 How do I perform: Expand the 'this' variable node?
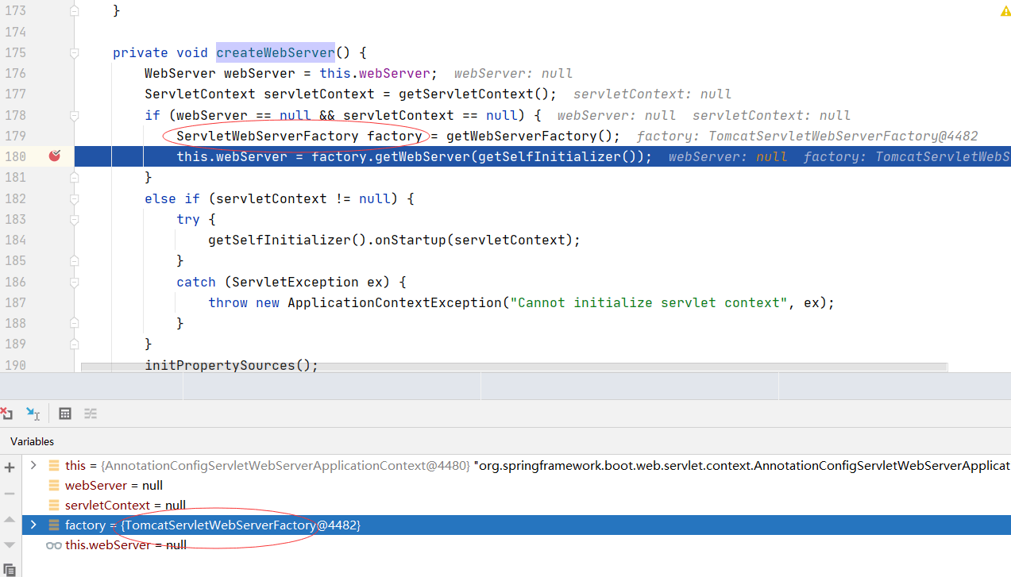coord(33,465)
